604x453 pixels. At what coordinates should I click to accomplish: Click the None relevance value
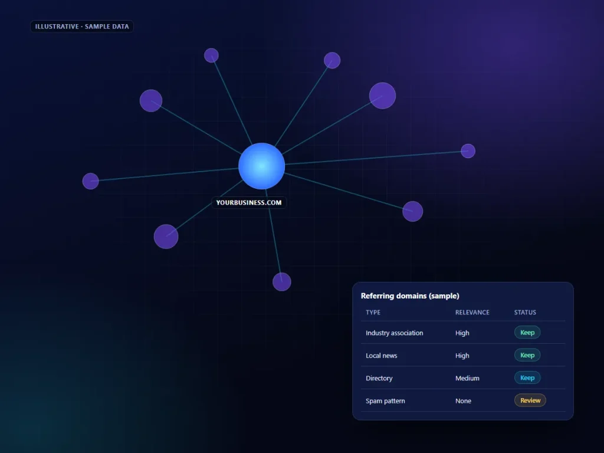point(463,401)
